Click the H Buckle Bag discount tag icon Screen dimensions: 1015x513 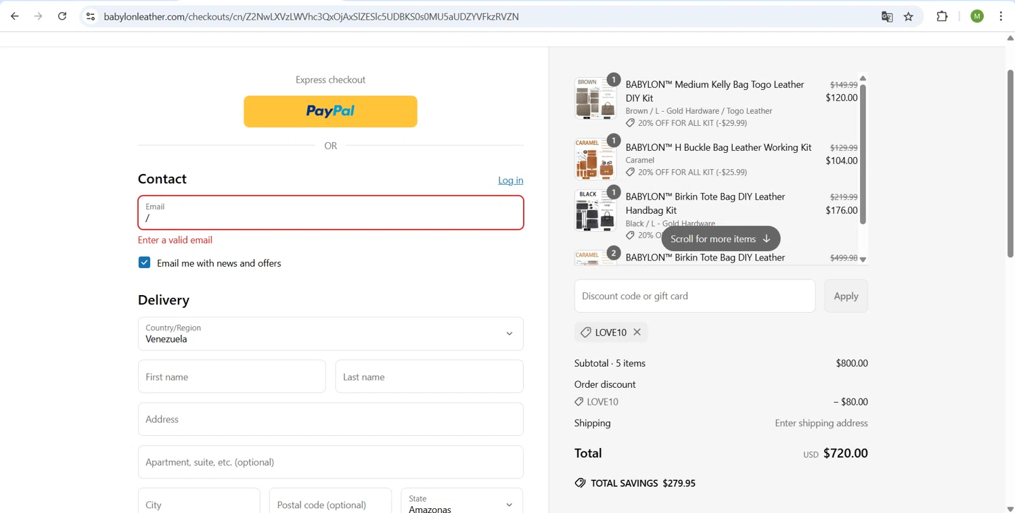tap(630, 173)
